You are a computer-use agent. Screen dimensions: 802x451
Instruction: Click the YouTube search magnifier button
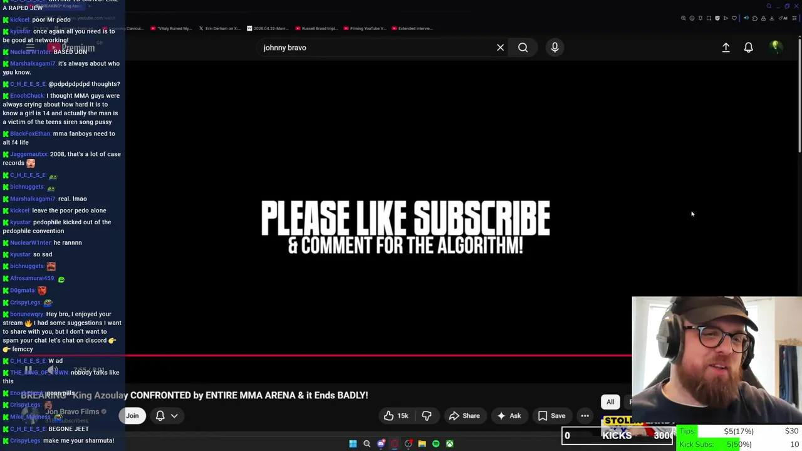pyautogui.click(x=523, y=48)
